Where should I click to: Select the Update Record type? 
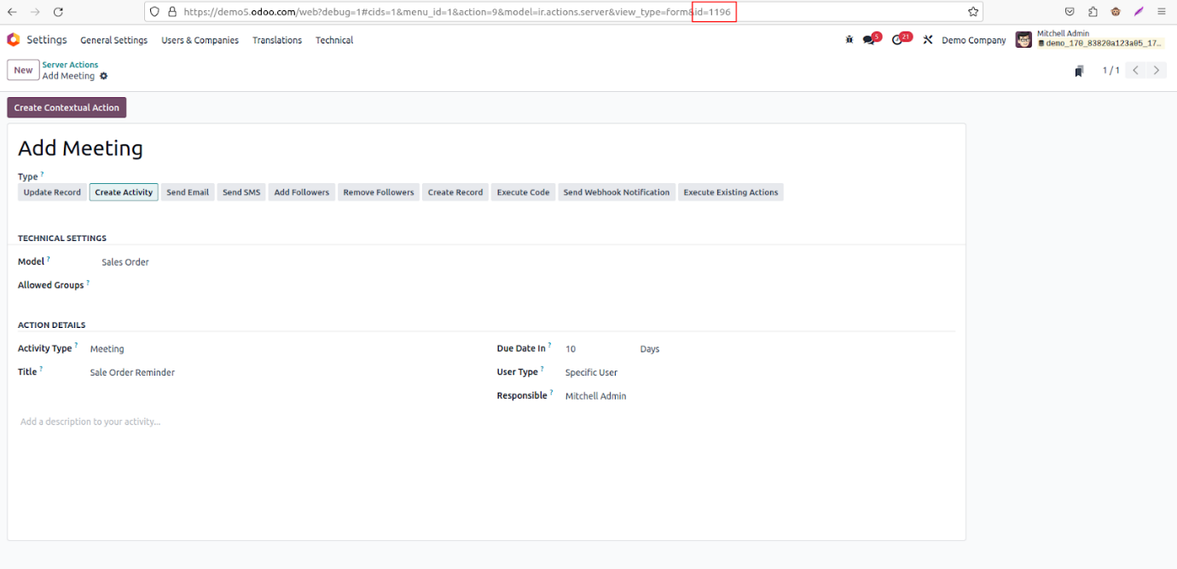[52, 193]
